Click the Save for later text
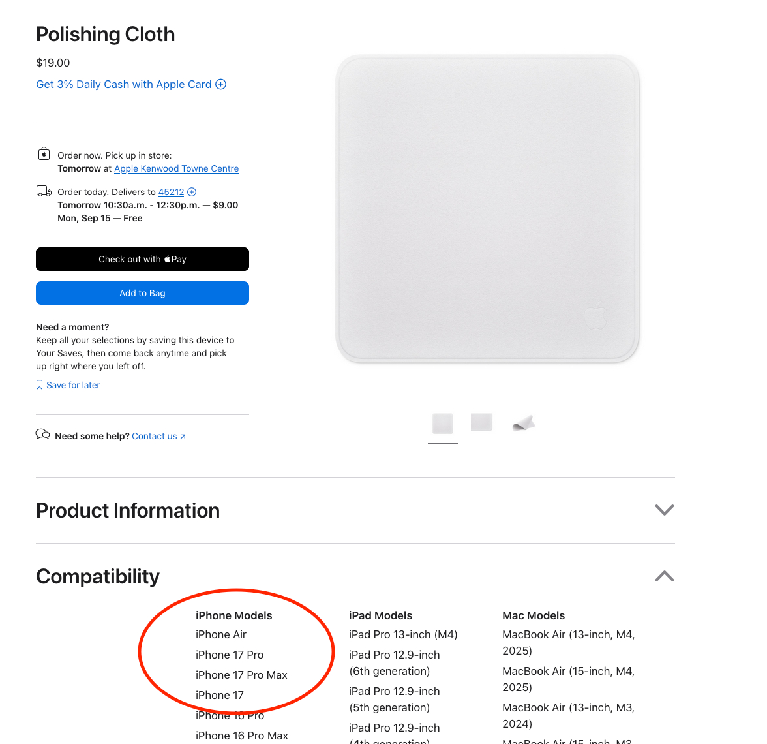Image resolution: width=767 pixels, height=744 pixels. 73,385
